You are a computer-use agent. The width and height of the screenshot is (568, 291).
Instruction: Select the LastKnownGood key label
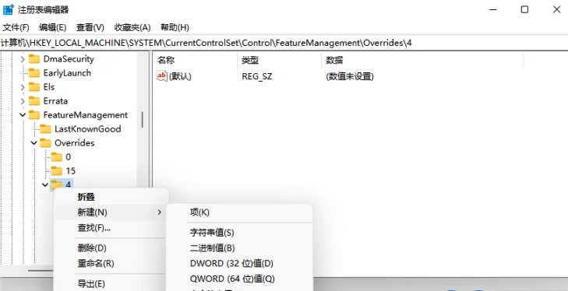[x=88, y=129]
